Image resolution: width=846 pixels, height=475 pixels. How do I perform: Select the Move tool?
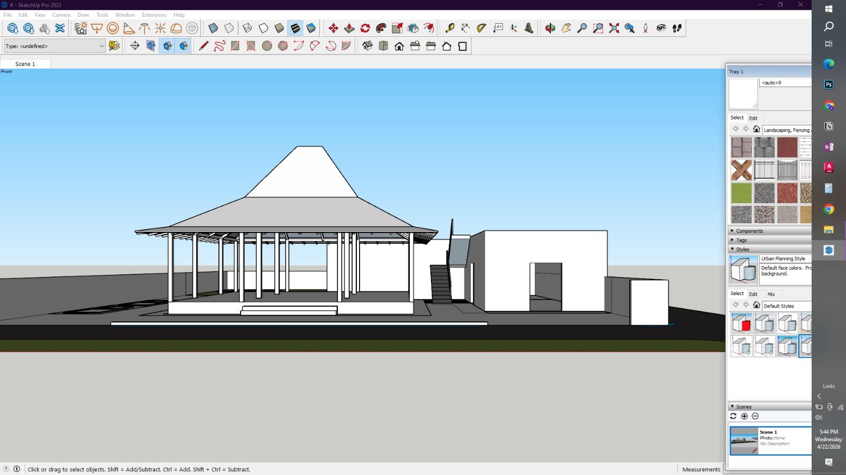point(333,28)
